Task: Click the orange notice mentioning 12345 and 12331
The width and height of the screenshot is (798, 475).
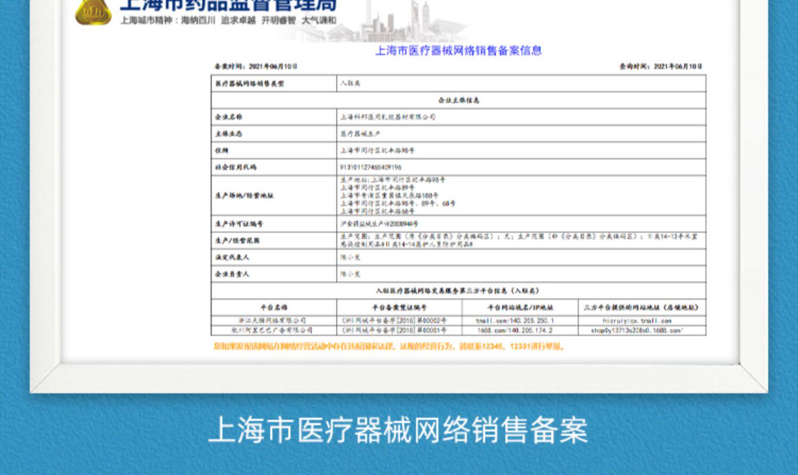Action: [389, 346]
